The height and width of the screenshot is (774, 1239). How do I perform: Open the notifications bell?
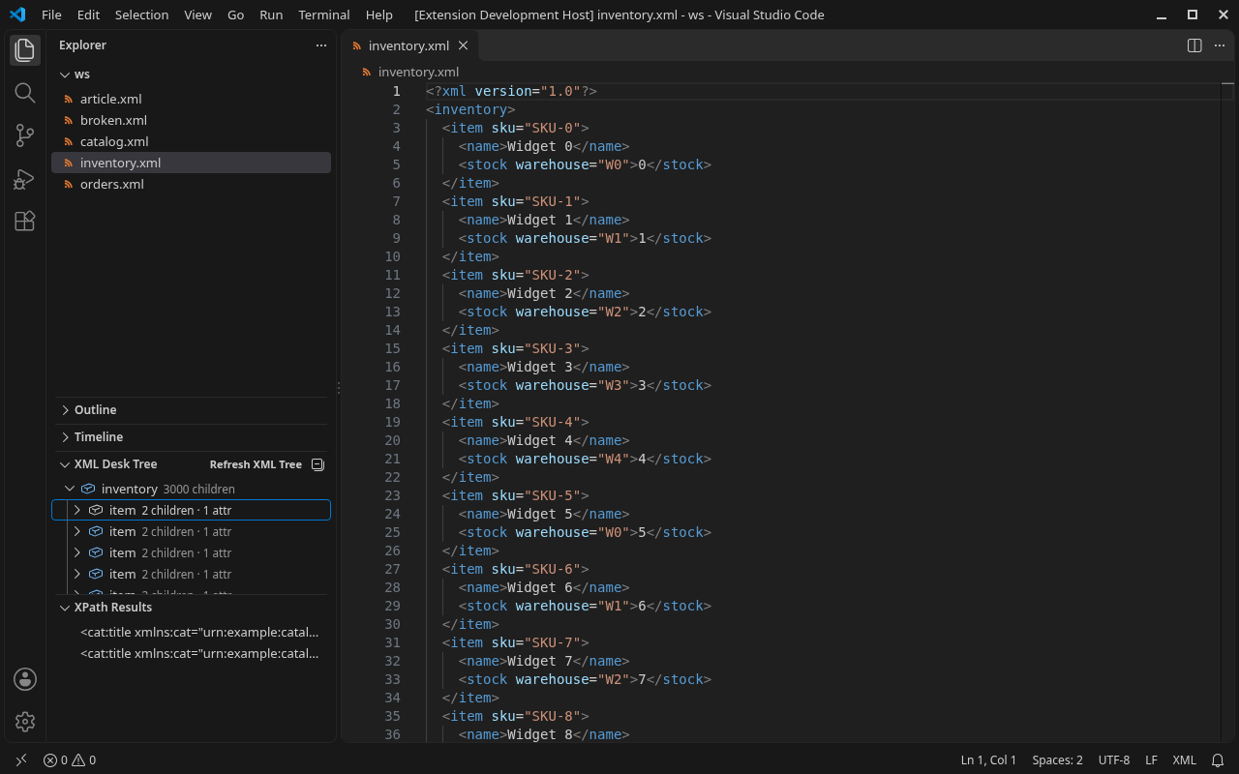[x=1218, y=760]
